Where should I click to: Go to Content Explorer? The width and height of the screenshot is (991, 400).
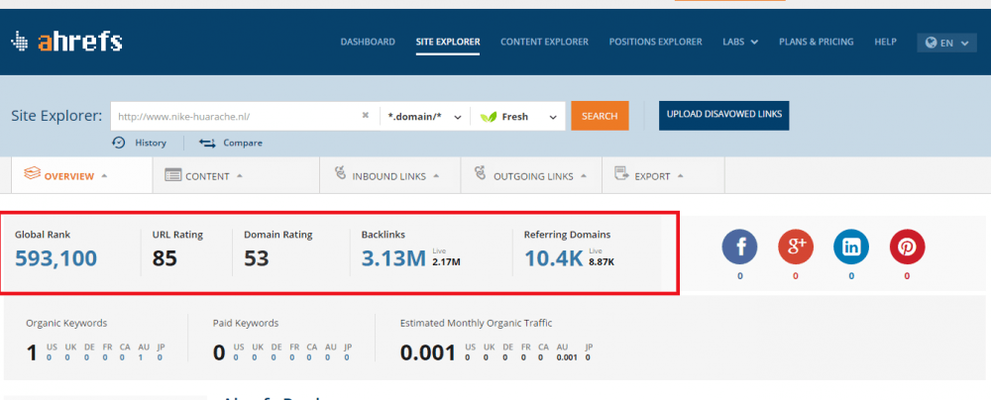544,42
